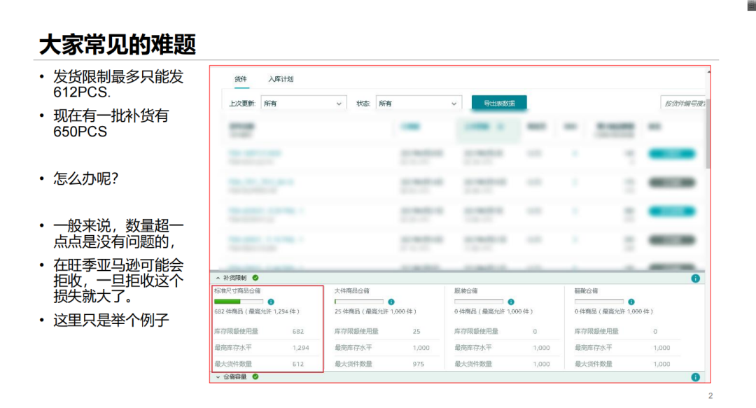This screenshot has height=408, width=756.
Task: Click the 库存限额使用量 value 25
Action: coord(416,331)
